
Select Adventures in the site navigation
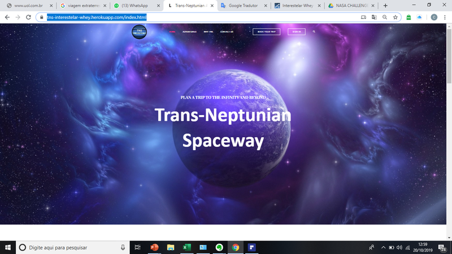click(x=190, y=32)
